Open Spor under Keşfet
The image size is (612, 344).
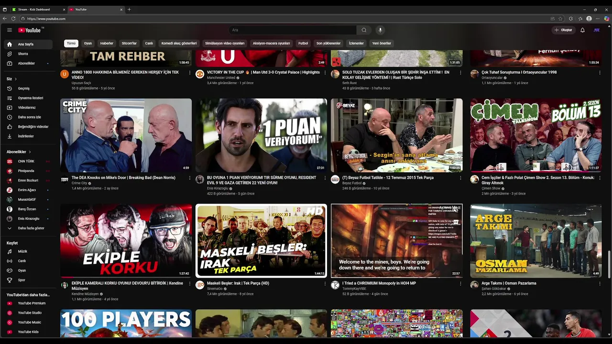[x=29, y=280]
